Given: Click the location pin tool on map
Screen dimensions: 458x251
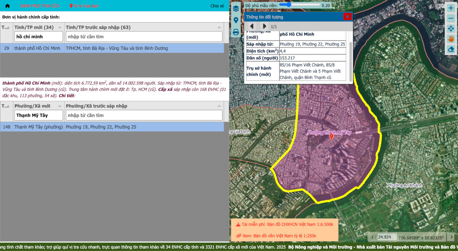Looking at the screenshot, I should tap(236, 20).
